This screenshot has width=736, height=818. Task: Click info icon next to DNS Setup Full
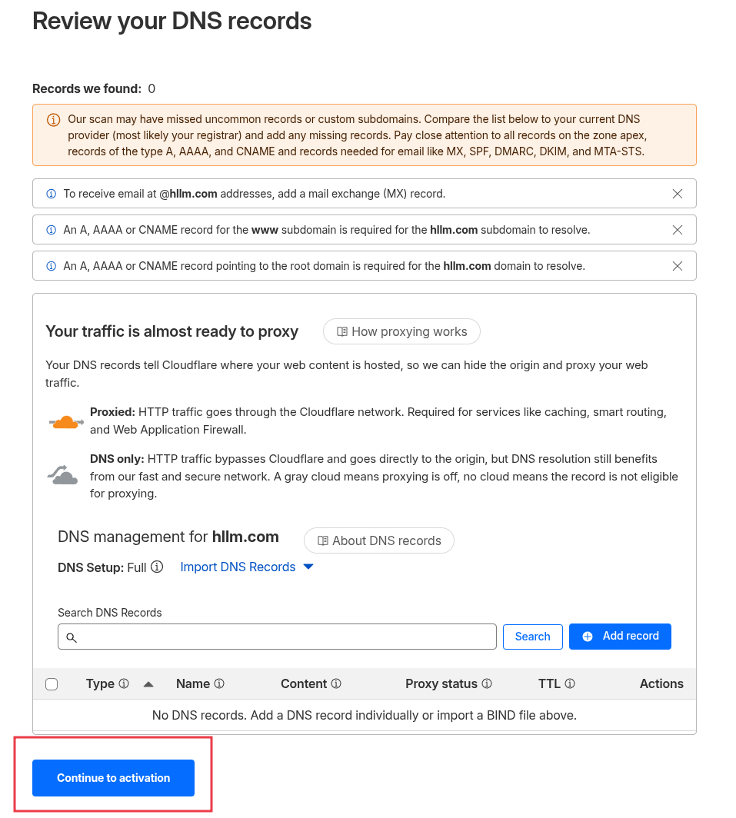click(157, 567)
